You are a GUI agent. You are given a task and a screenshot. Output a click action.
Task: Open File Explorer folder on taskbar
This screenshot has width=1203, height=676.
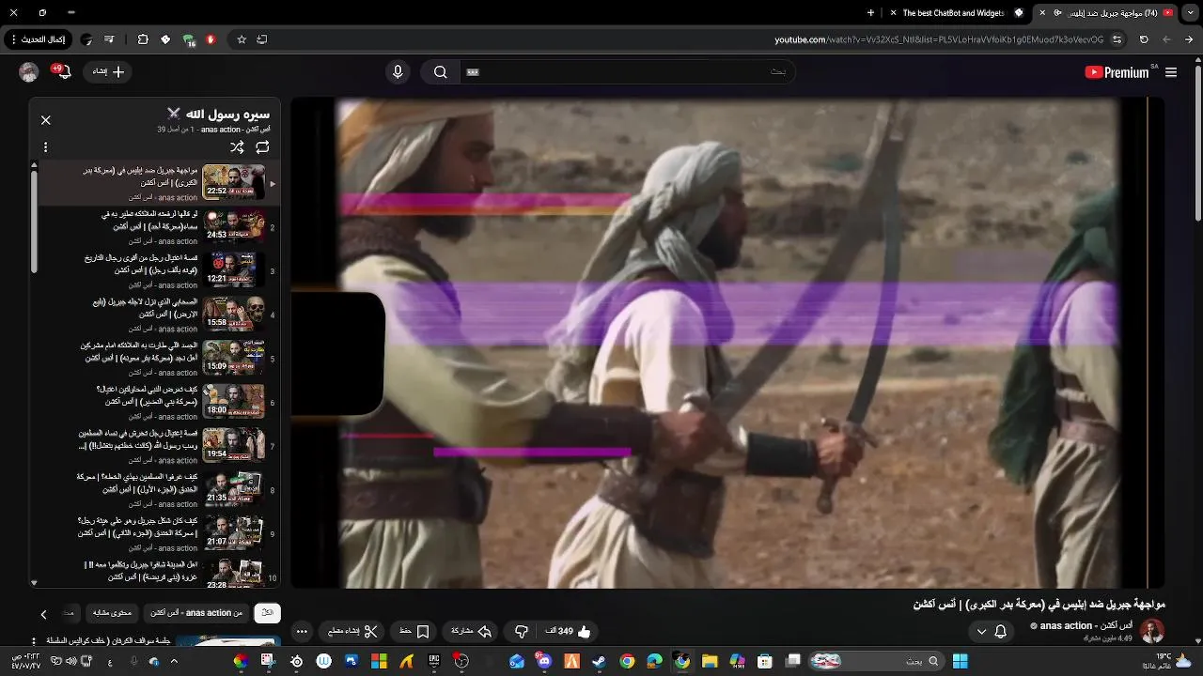click(710, 661)
